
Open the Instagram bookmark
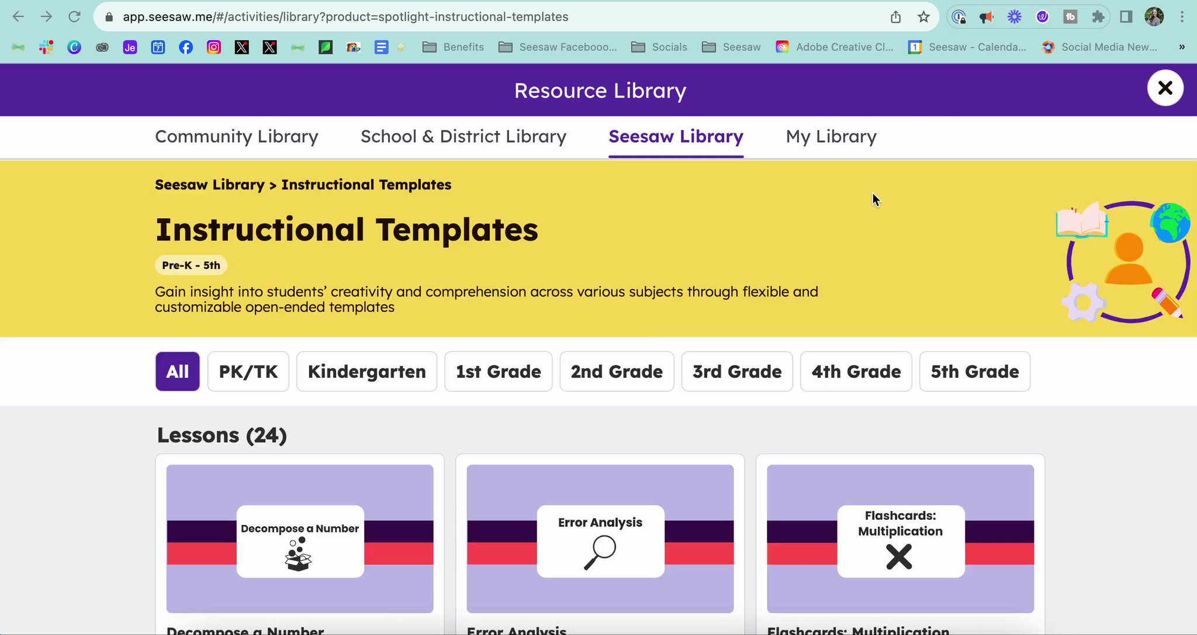coord(214,47)
